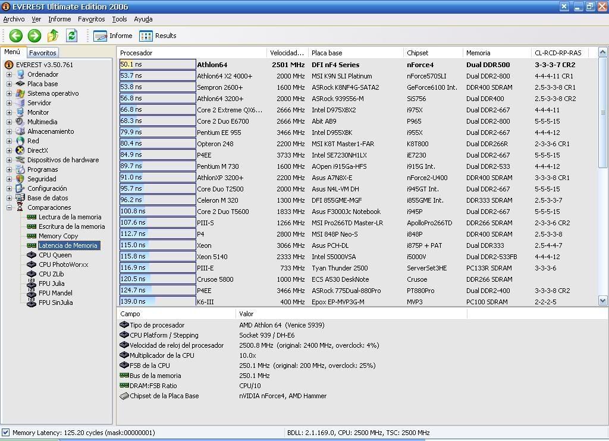Sort results by the Chipset column header
Screen dimensions: 609x441
(433, 53)
